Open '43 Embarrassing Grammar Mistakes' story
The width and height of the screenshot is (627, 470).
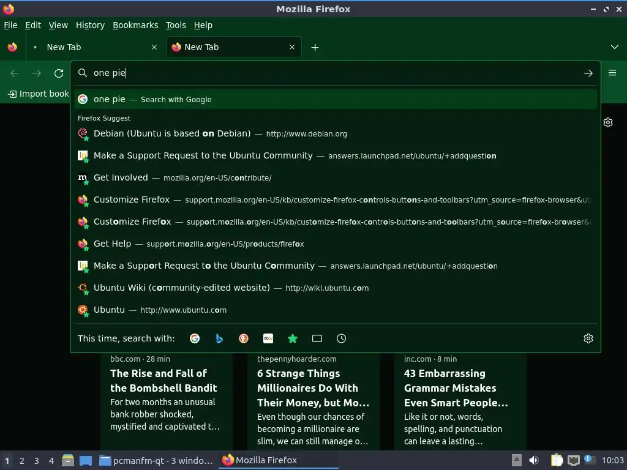tap(456, 387)
